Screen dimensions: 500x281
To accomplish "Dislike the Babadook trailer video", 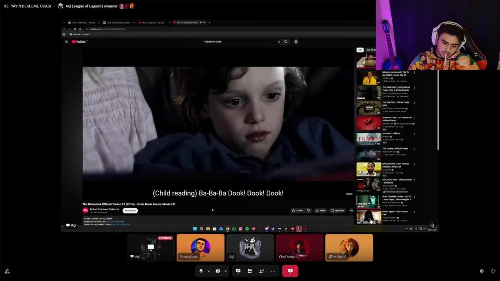I will point(308,211).
